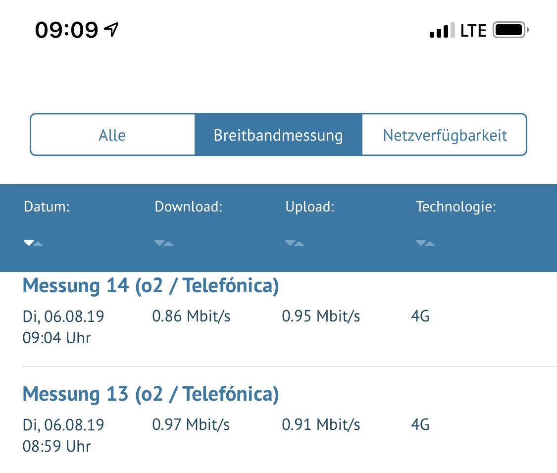The width and height of the screenshot is (557, 473).
Task: Tap the cellular signal bars icon
Action: pyautogui.click(x=442, y=30)
